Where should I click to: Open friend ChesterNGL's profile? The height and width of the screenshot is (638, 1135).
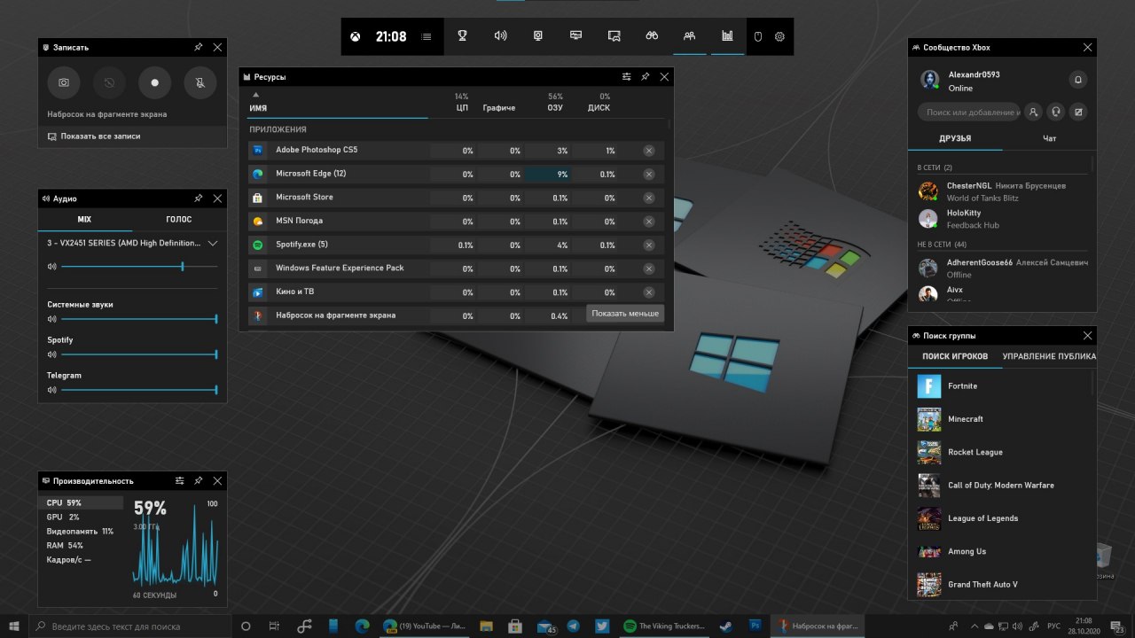tap(1002, 191)
